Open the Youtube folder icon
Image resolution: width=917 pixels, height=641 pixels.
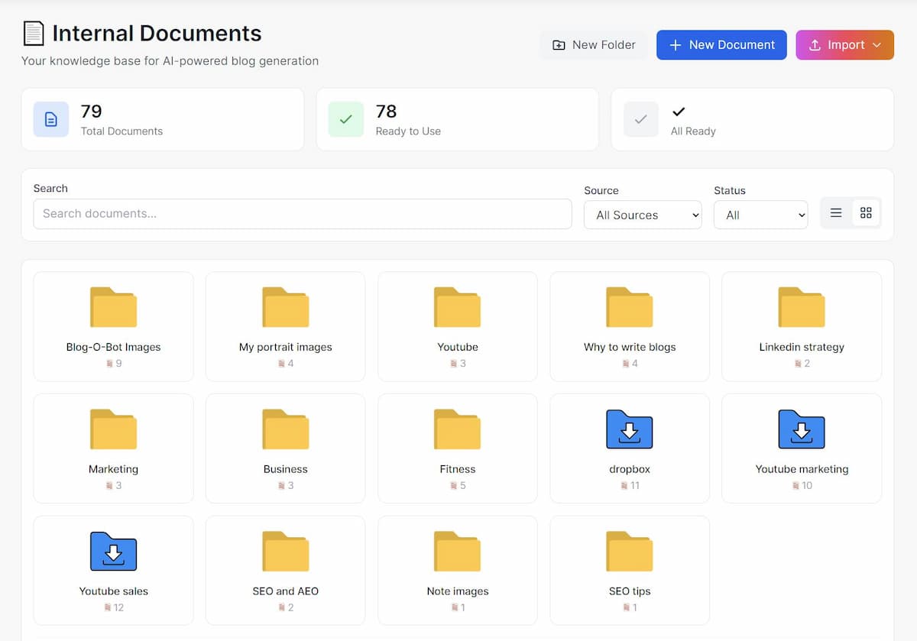point(458,307)
